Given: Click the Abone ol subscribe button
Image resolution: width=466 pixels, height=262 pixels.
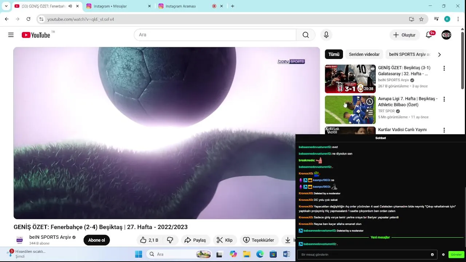Looking at the screenshot, I should (96, 240).
